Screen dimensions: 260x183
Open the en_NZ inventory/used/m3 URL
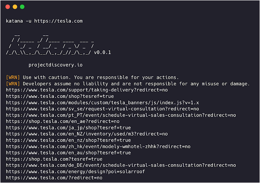pos(87,134)
